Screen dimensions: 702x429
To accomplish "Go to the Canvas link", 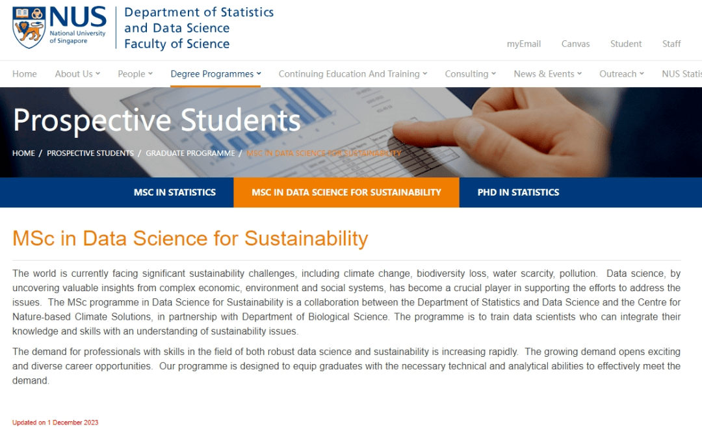I will [575, 44].
